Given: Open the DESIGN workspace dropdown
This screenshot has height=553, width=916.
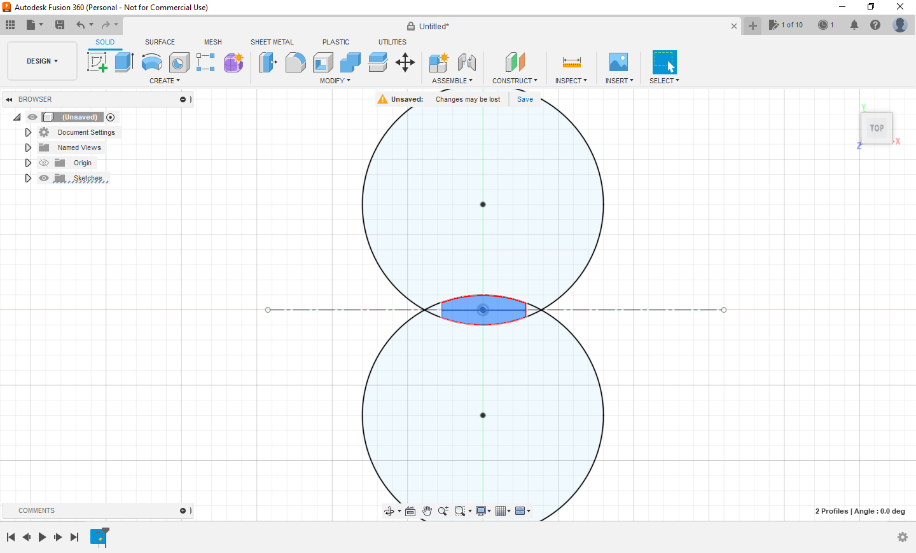Looking at the screenshot, I should (42, 61).
